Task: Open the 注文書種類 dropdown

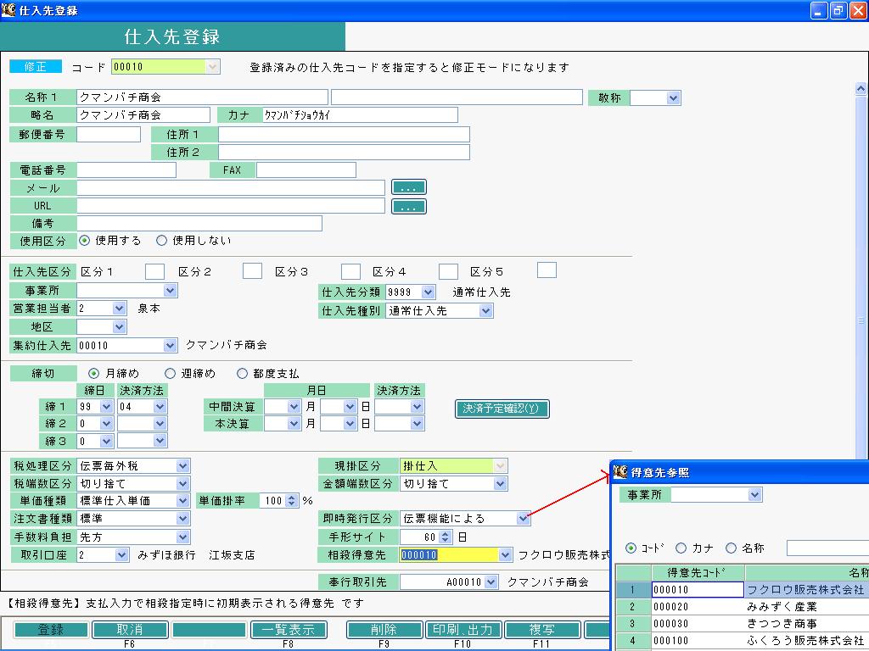Action: pyautogui.click(x=183, y=519)
